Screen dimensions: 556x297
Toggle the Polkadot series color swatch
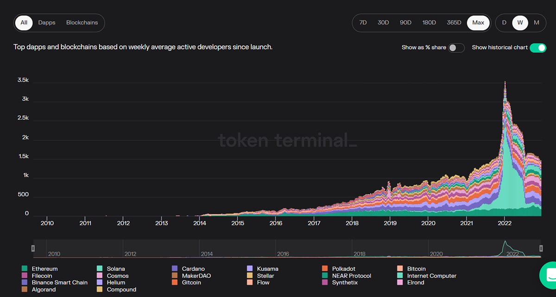[325, 269]
